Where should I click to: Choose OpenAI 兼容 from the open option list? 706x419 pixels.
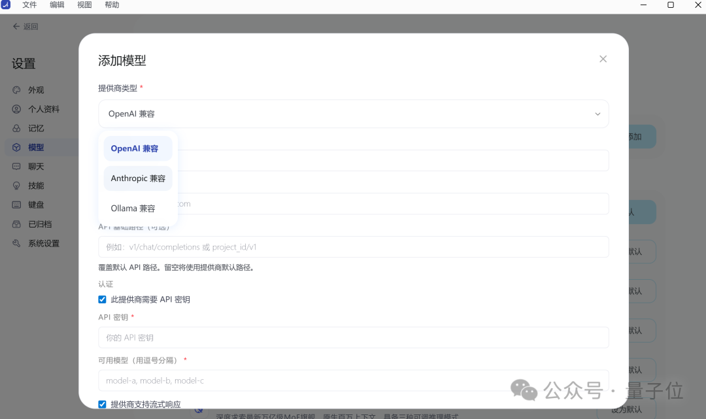(x=138, y=148)
